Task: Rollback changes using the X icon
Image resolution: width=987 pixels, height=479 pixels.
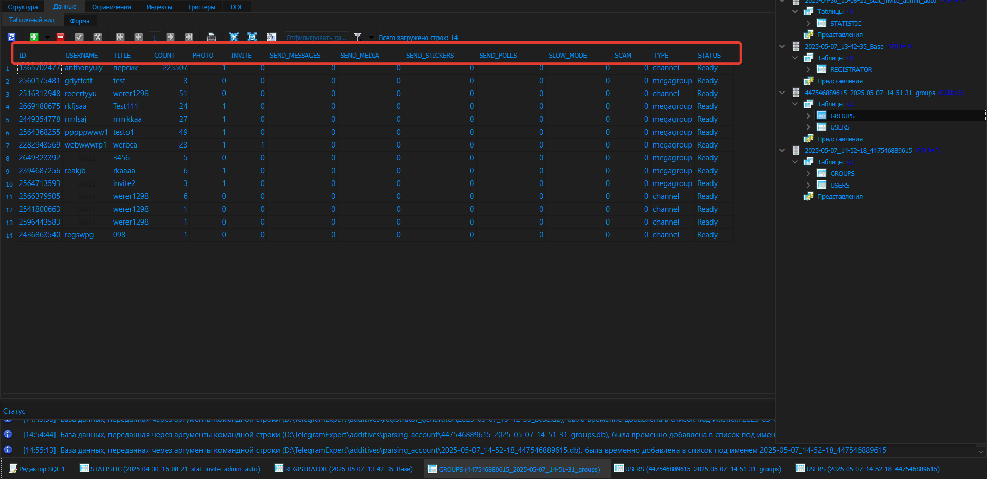Action: point(98,37)
